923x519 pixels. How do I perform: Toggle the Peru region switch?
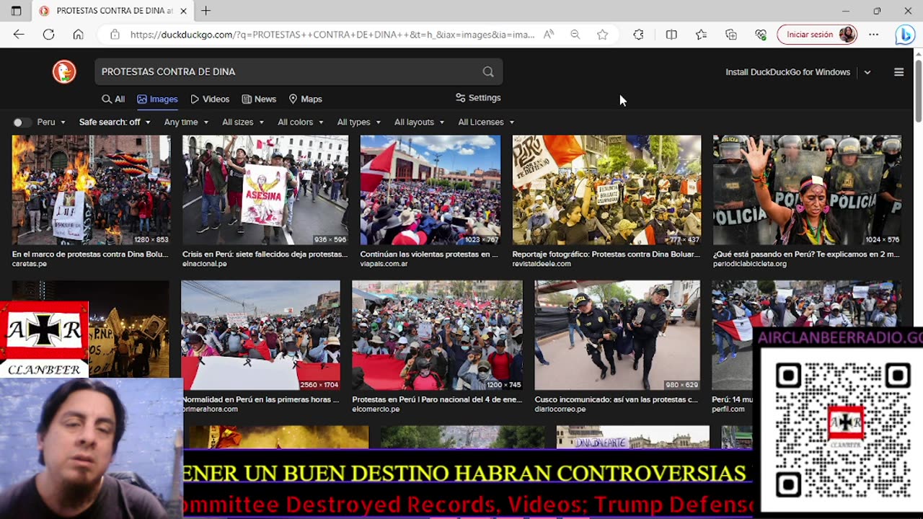click(22, 123)
